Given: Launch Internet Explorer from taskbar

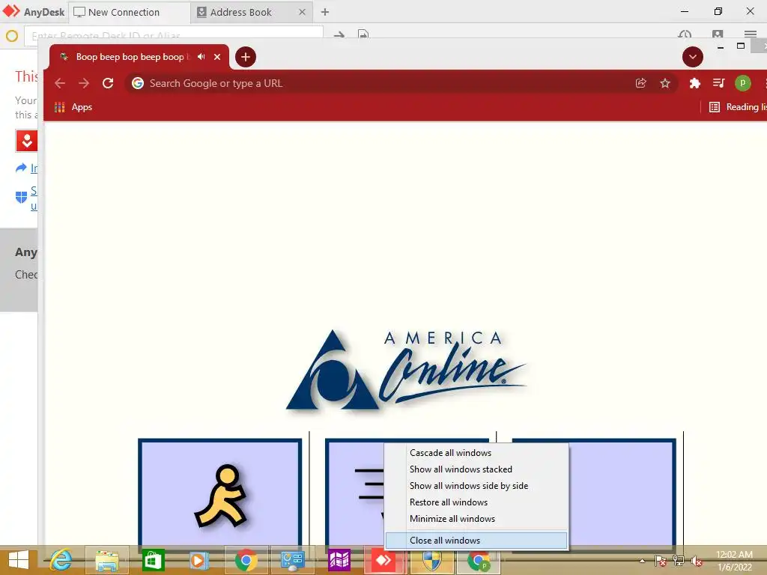Looking at the screenshot, I should click(x=61, y=560).
